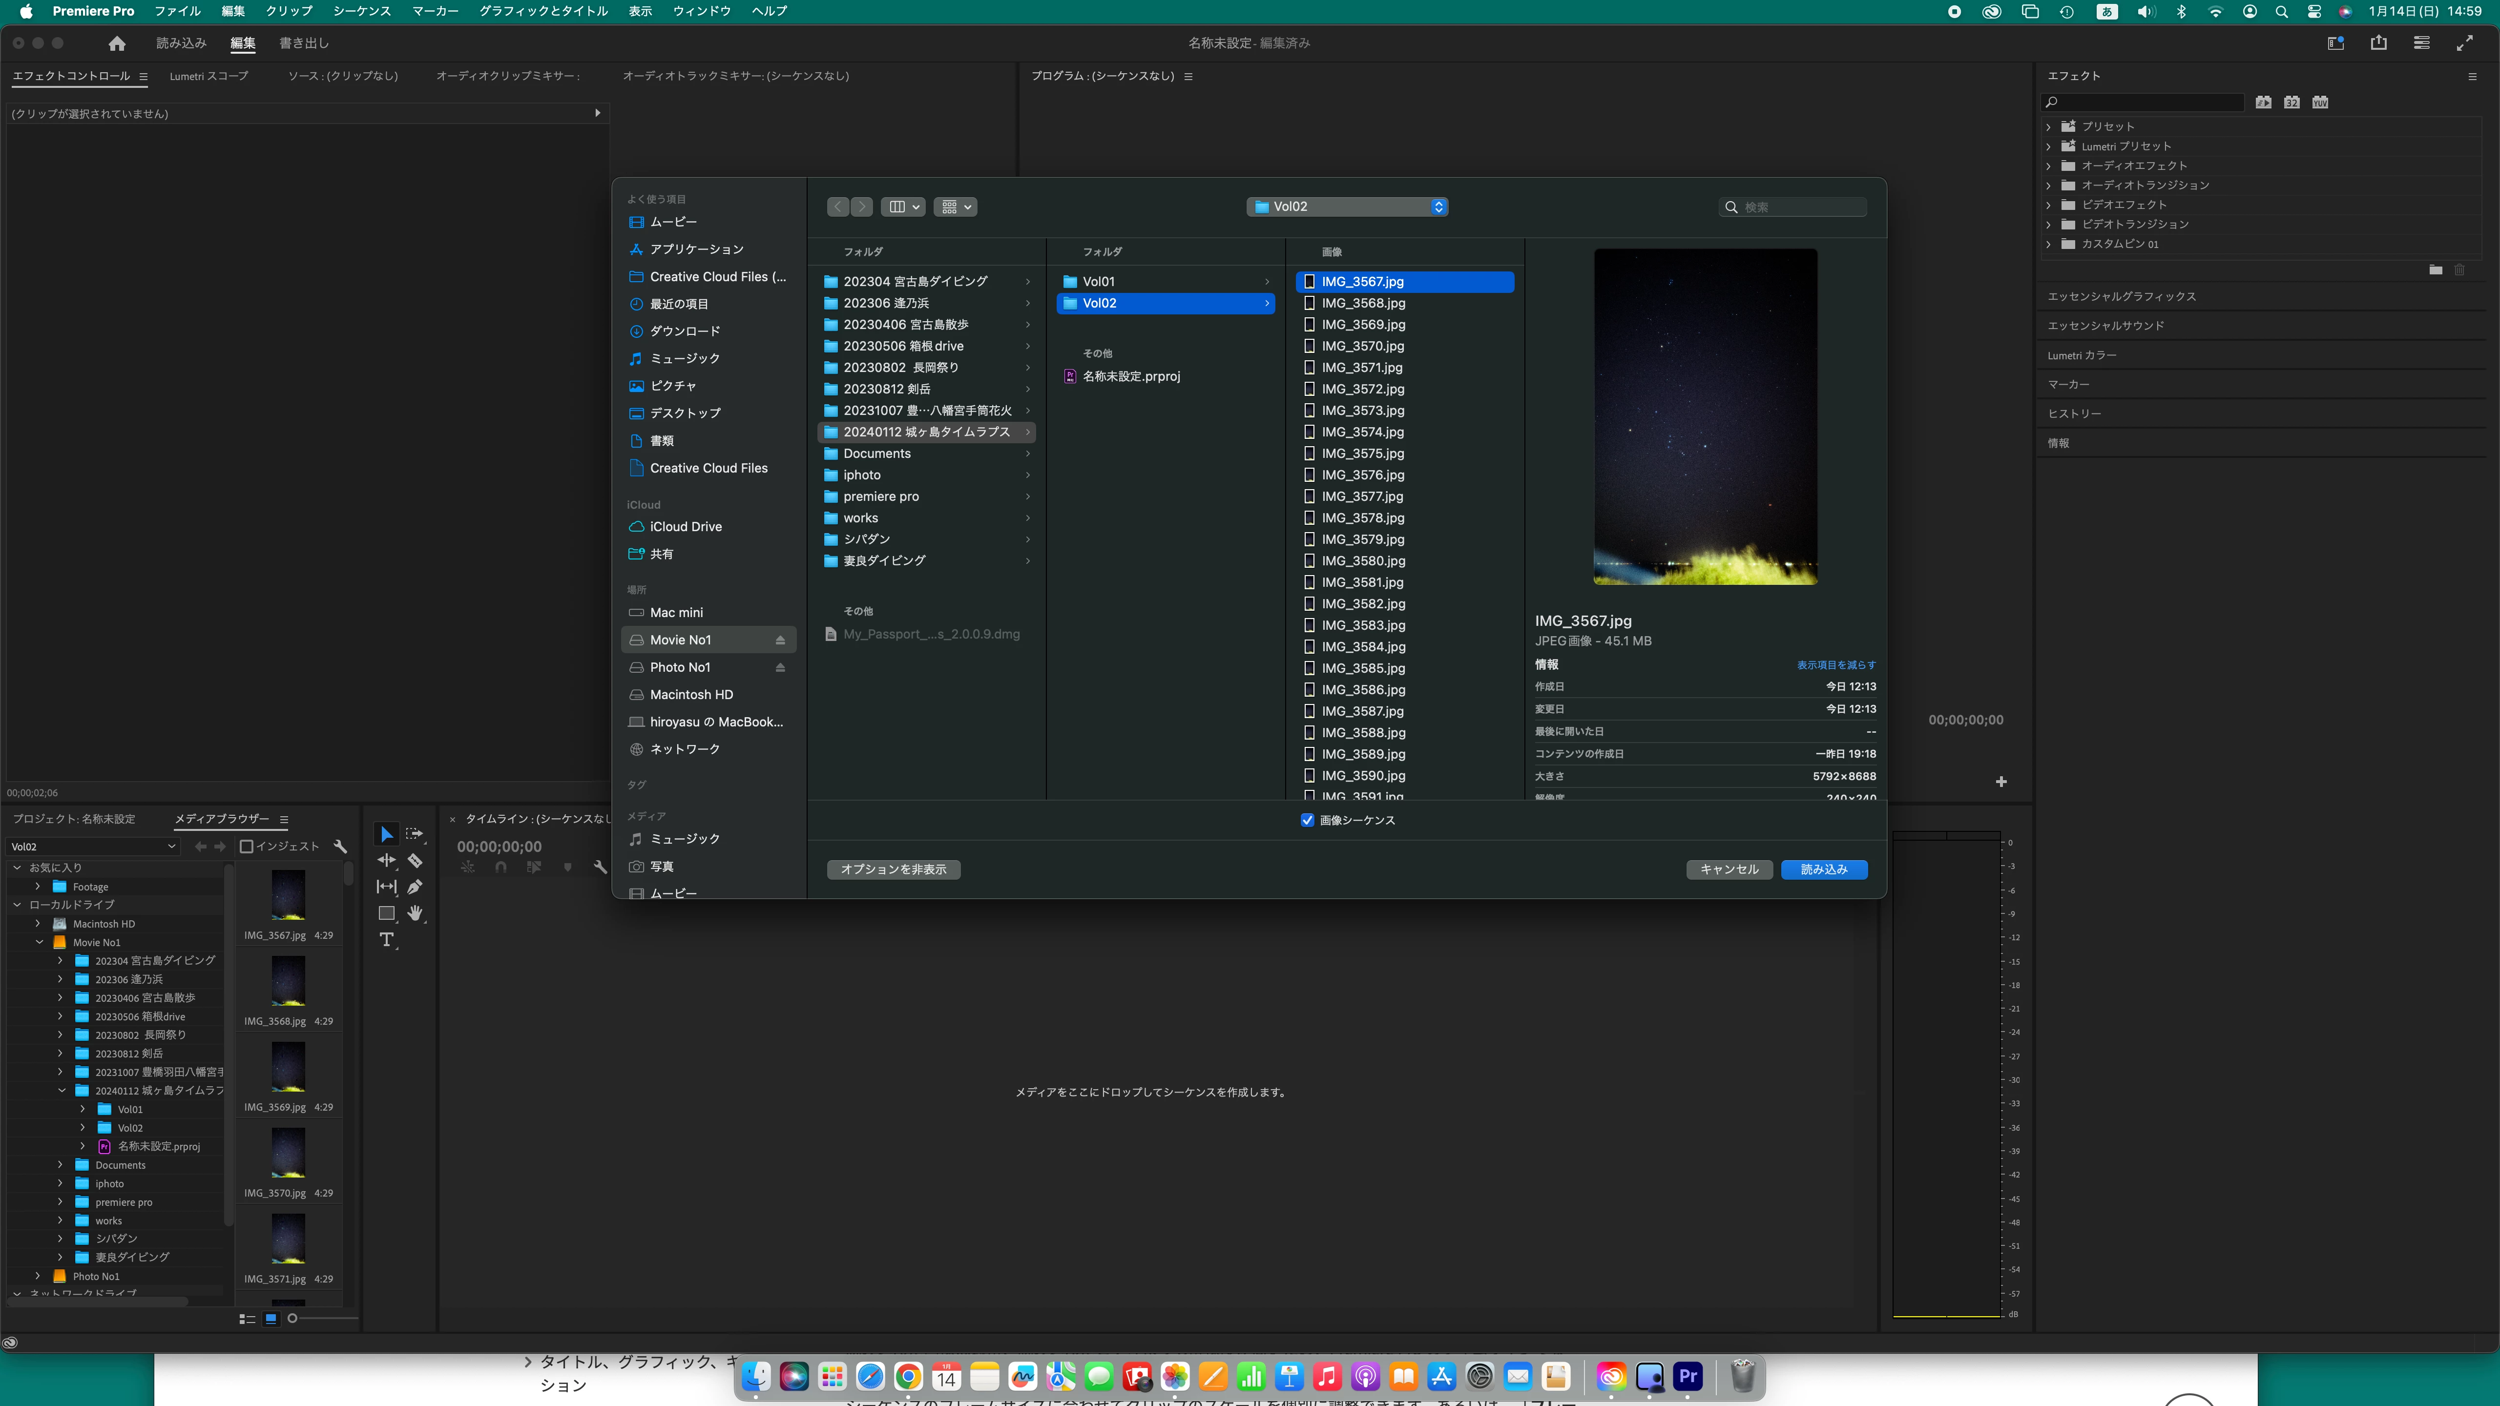Select the Track Select Forward tool

[x=415, y=834]
